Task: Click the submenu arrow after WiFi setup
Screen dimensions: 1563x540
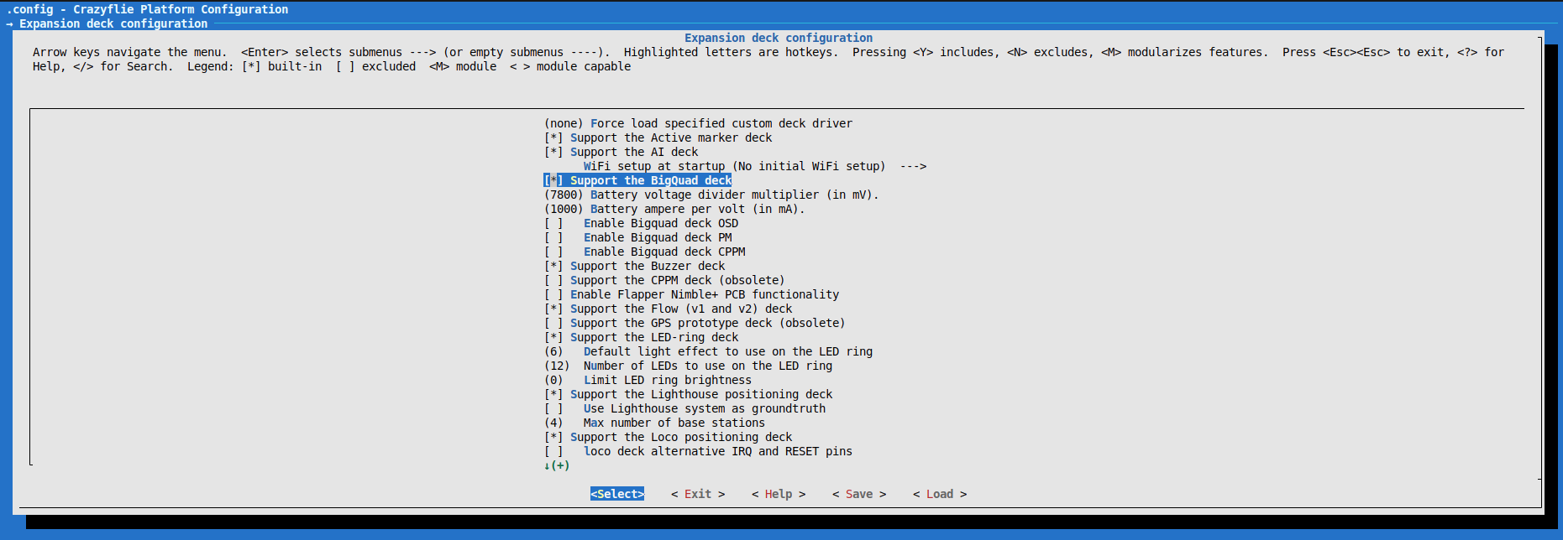Action: click(x=913, y=166)
